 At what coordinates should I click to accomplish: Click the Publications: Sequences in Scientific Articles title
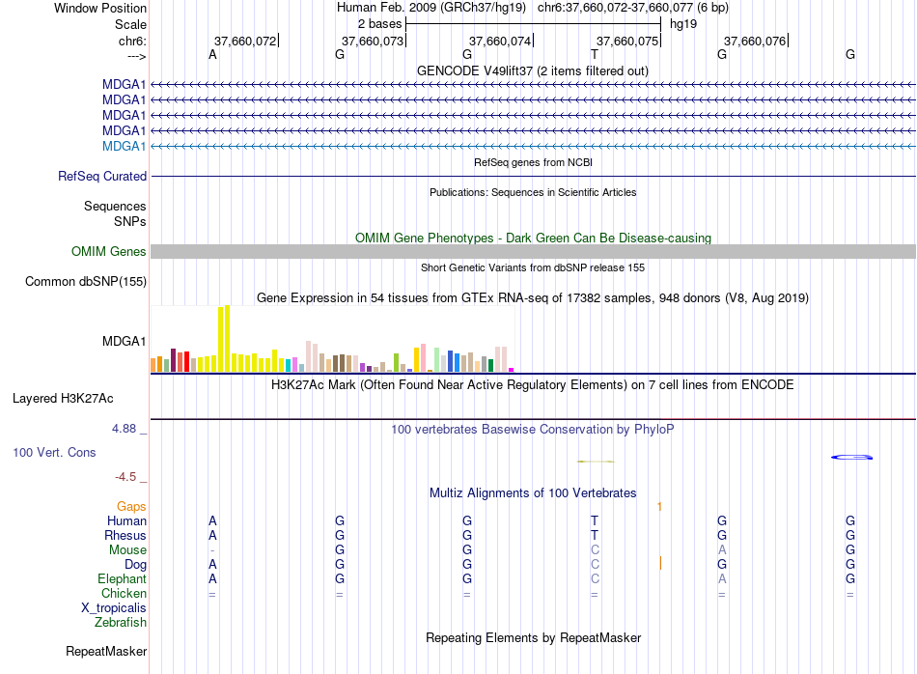533,192
